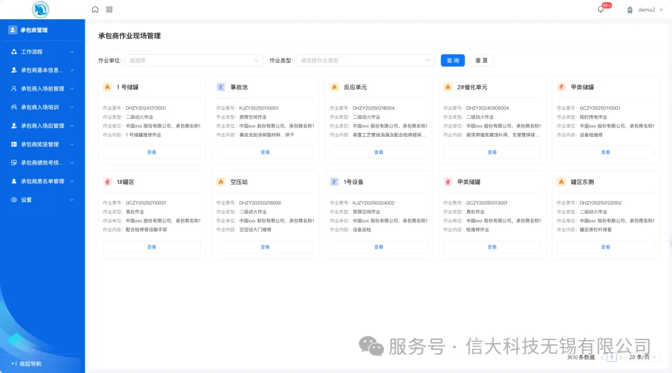Click the 工作流程 sidebar icon
672x373 pixels.
point(14,52)
